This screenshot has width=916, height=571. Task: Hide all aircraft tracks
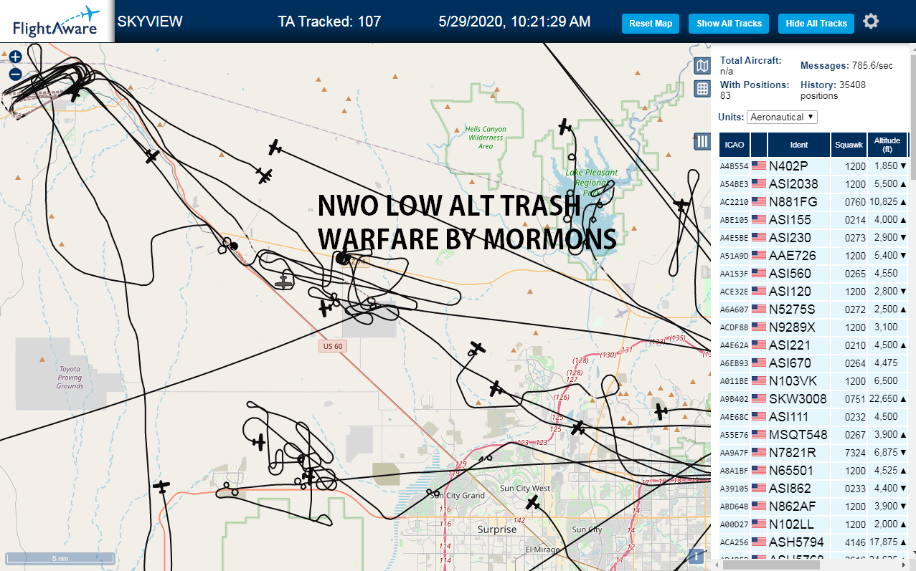point(816,24)
